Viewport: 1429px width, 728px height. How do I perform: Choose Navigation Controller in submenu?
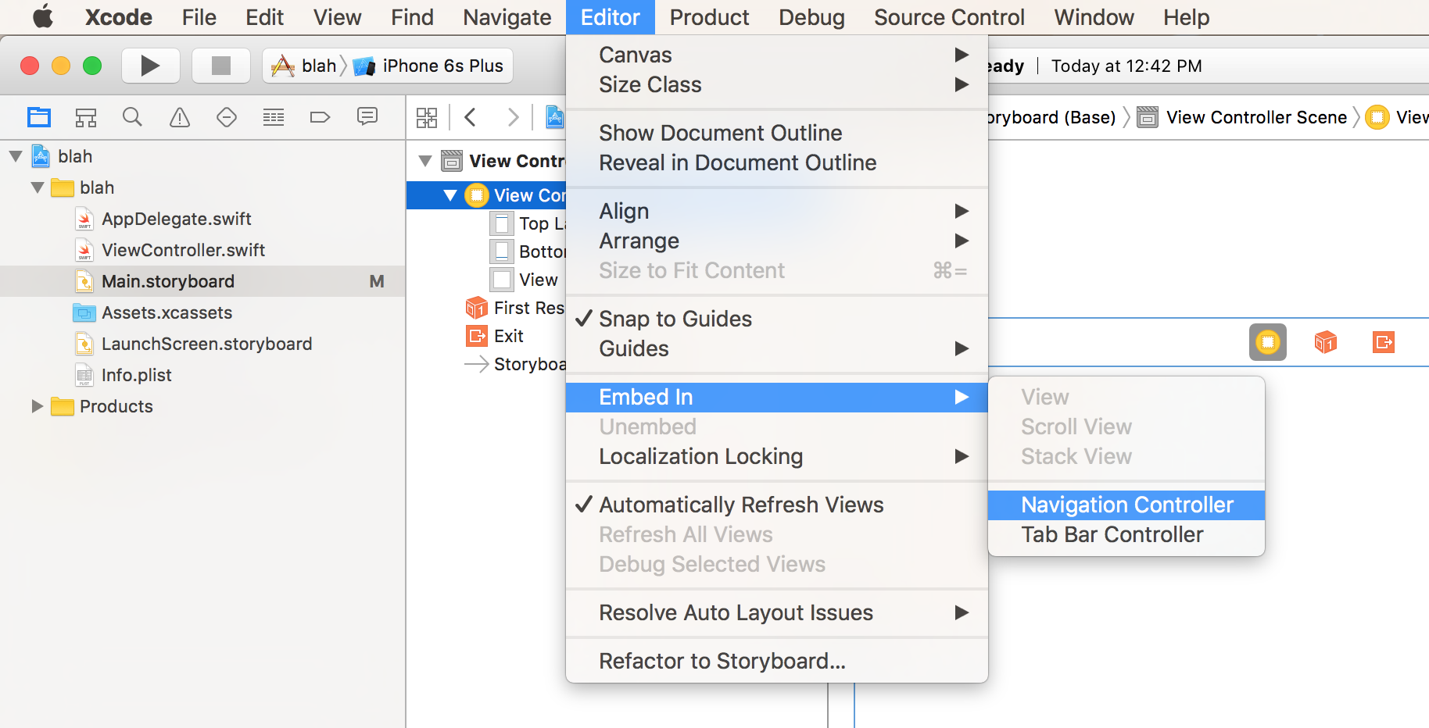[x=1126, y=505]
